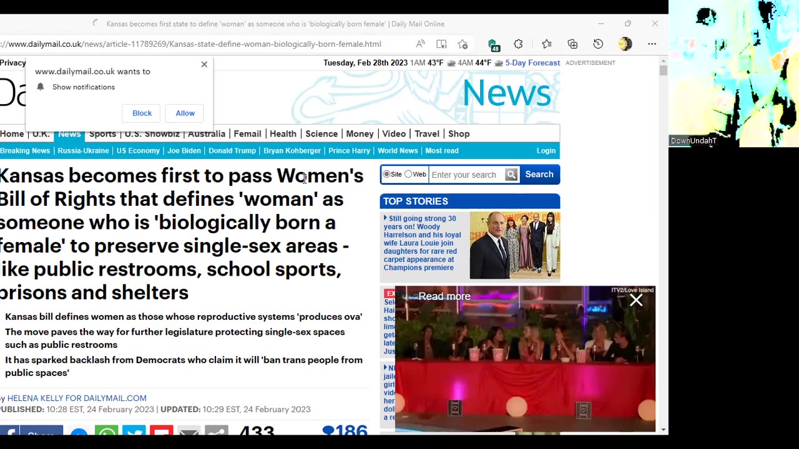This screenshot has width=799, height=449.
Task: Share article via email envelope icon
Action: click(189, 432)
